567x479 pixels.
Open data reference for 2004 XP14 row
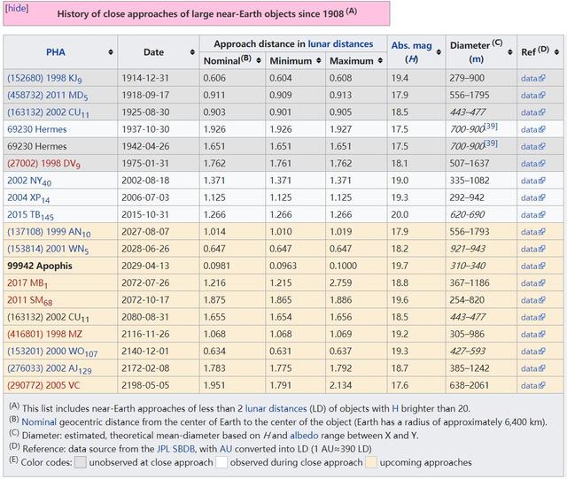pos(532,197)
